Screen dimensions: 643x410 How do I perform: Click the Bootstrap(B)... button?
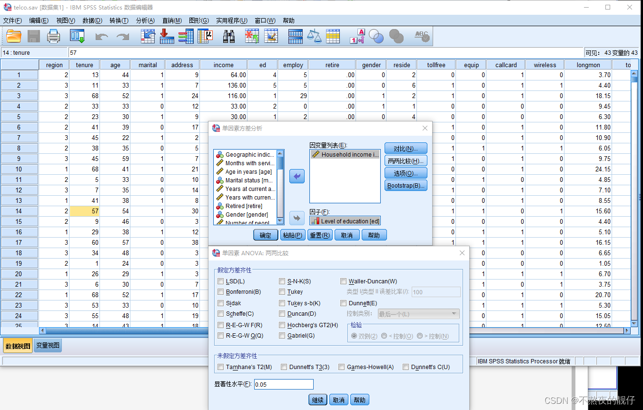pos(406,186)
